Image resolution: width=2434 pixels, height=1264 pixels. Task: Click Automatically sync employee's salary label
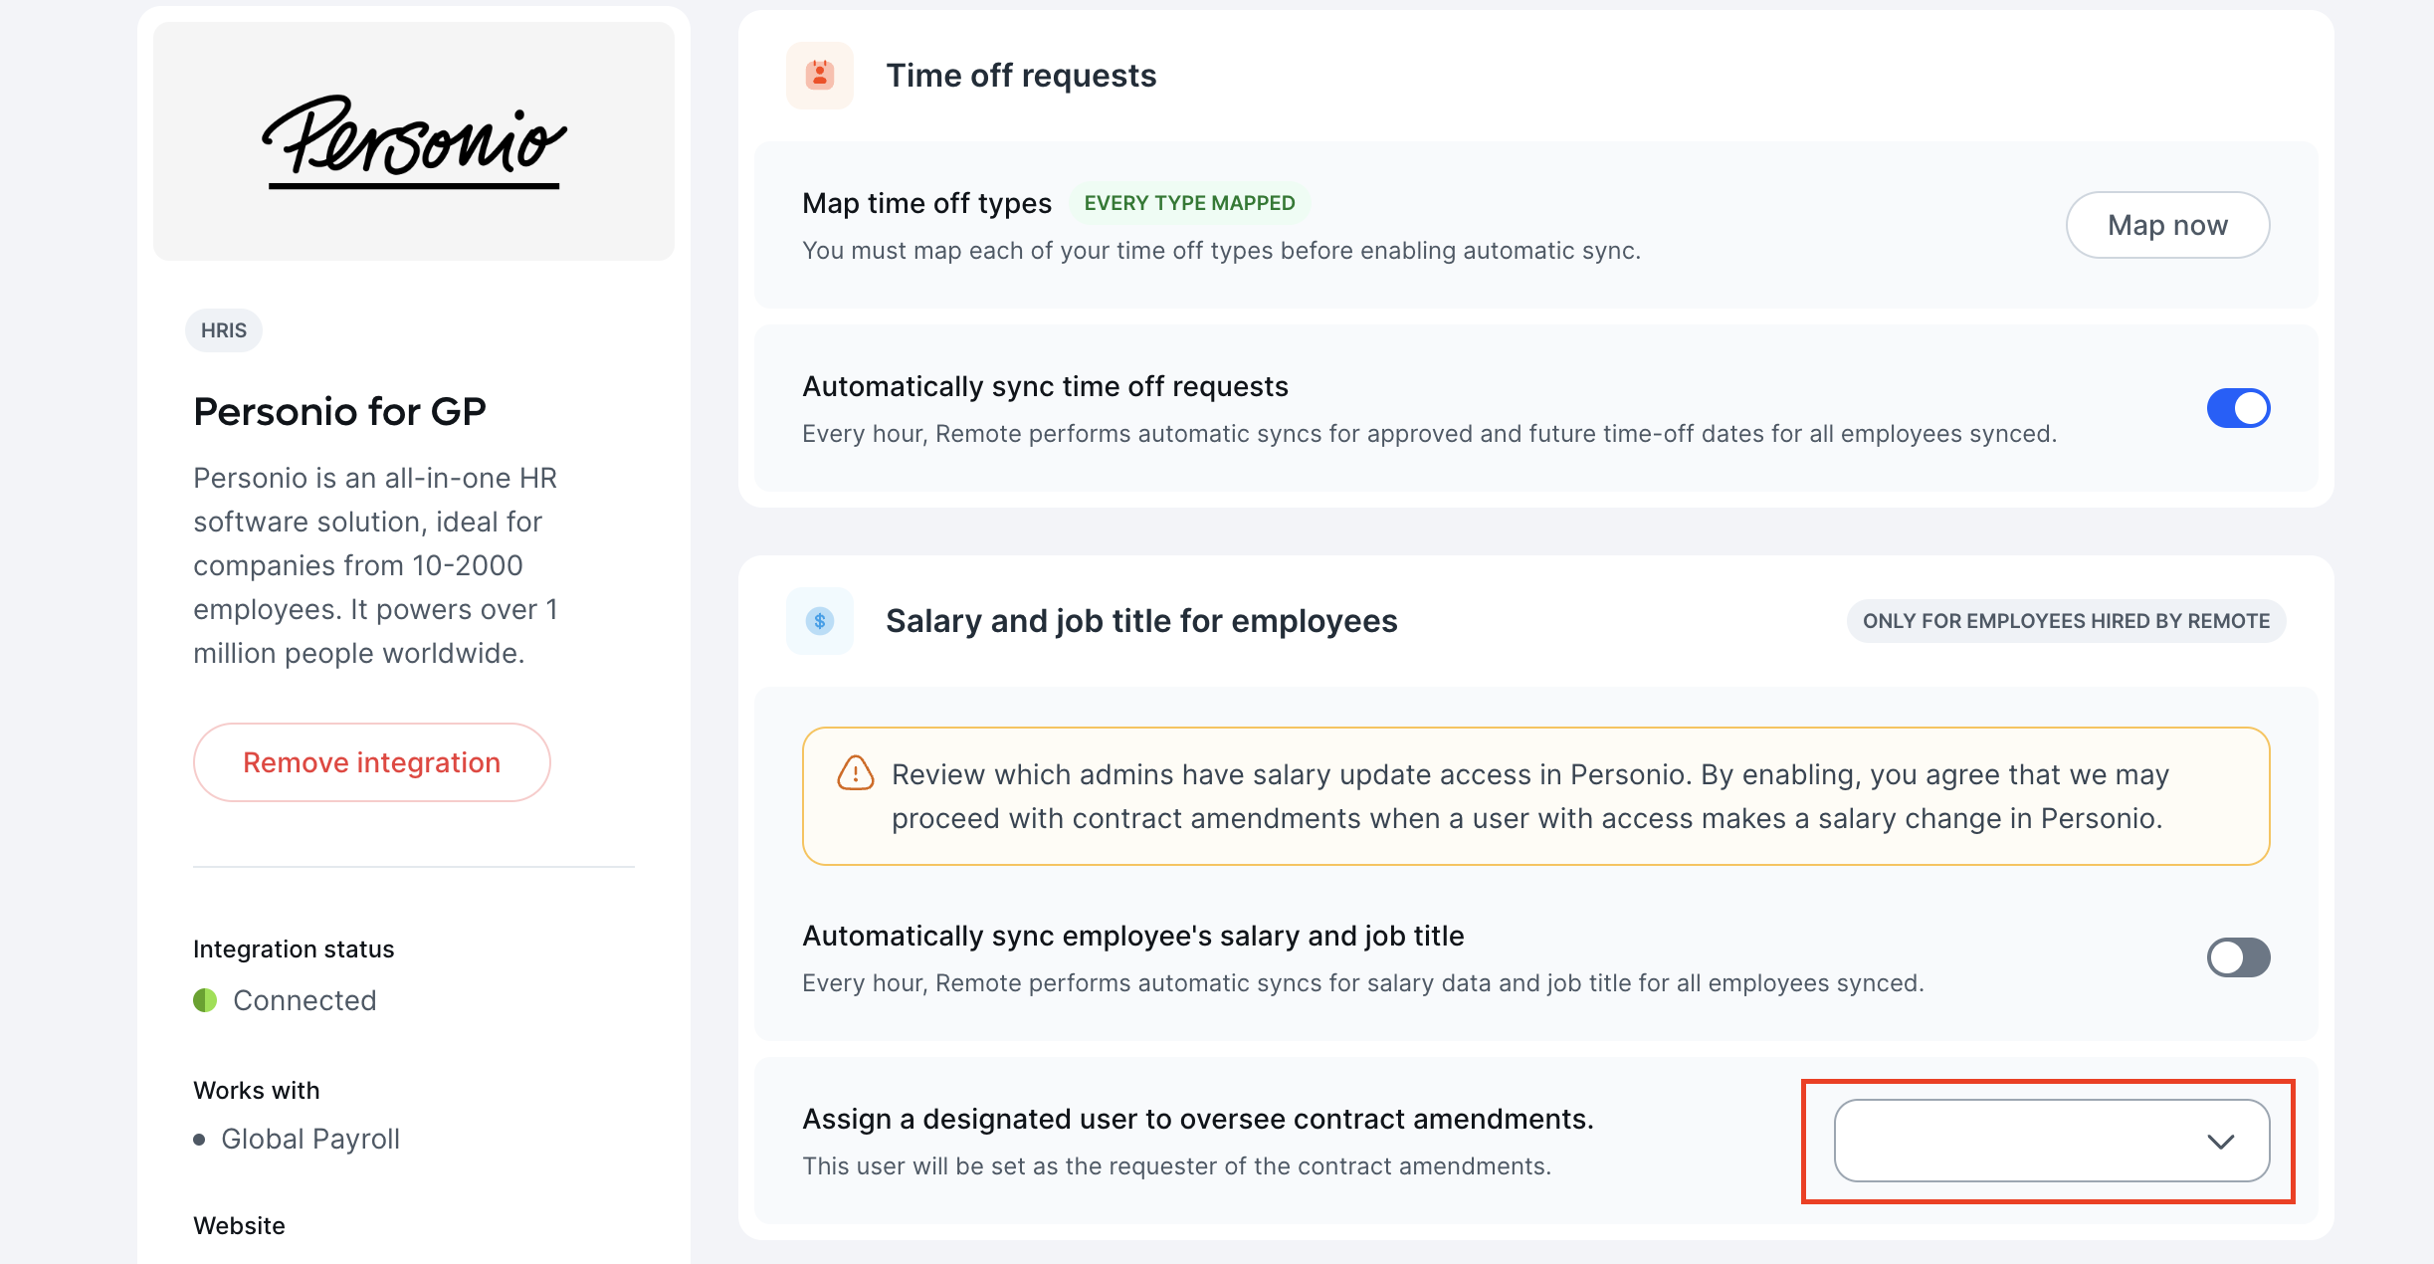pos(1133,936)
